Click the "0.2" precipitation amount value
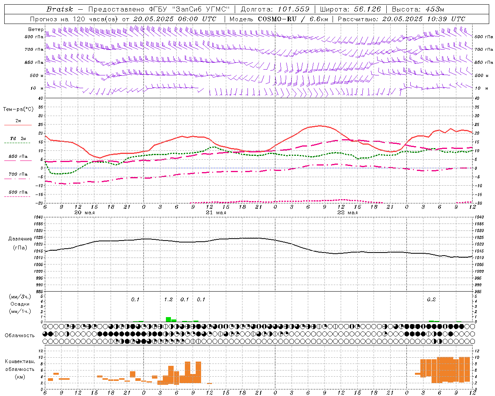The image size is (495, 396). tap(431, 300)
